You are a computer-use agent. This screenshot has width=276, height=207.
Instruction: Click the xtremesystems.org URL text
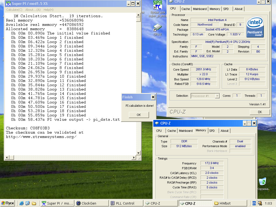click(41, 137)
